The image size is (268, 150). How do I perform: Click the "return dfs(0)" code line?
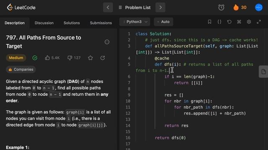point(170,138)
